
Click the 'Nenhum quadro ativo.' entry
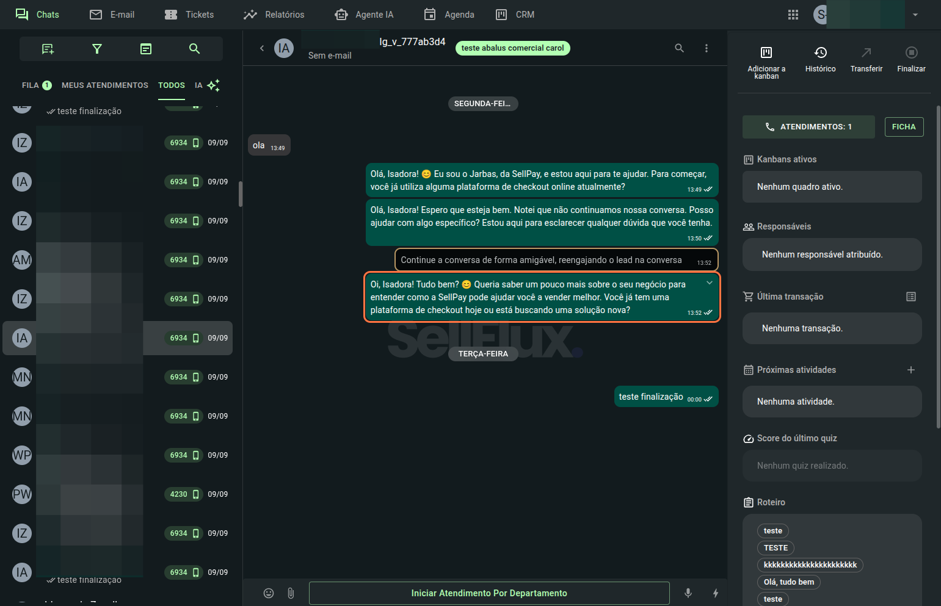point(832,187)
